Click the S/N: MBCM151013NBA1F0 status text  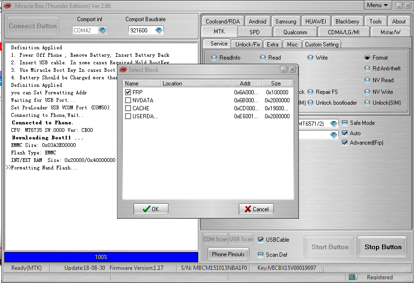pos(214,268)
